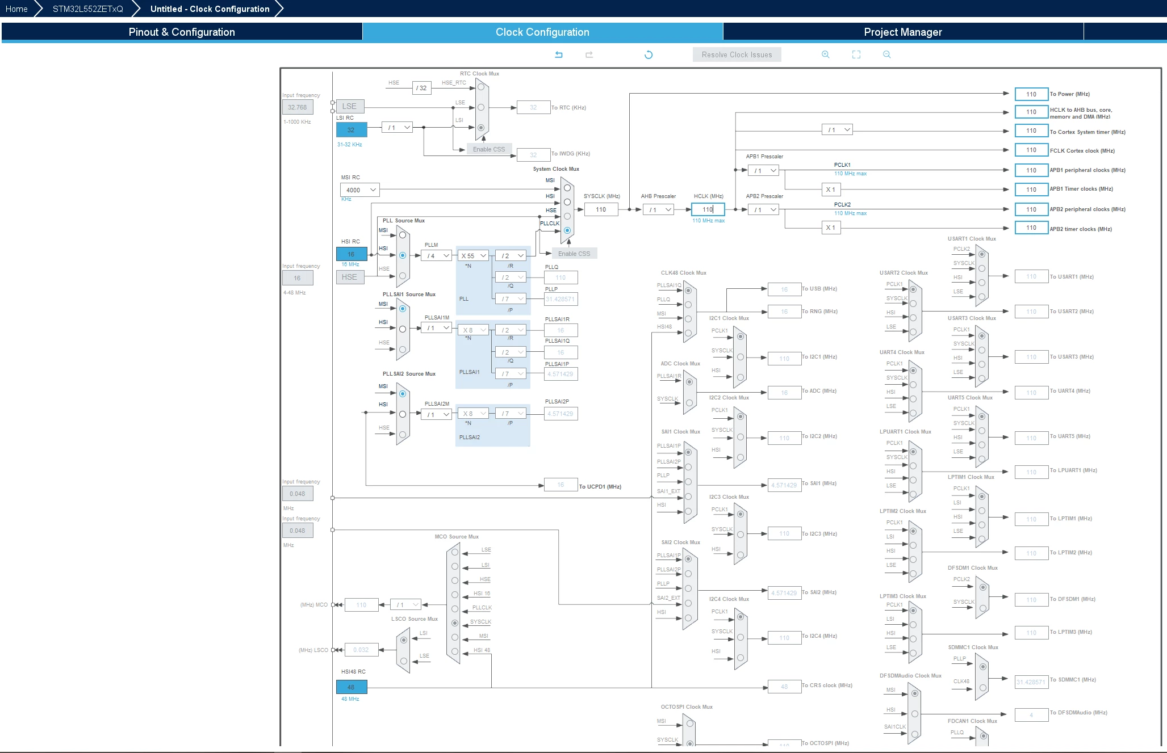
Task: Expand the AHB Prescaler dropdown
Action: tap(659, 209)
